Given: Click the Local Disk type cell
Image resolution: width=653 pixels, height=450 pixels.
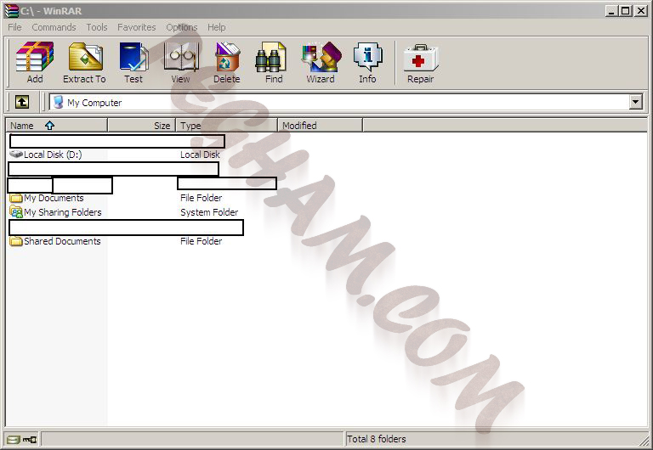Looking at the screenshot, I should click(x=200, y=155).
